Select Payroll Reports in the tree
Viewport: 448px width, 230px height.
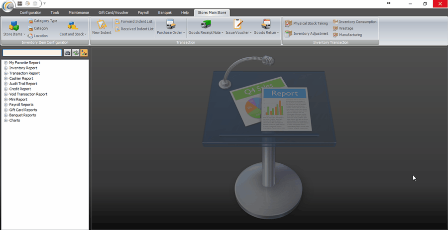tap(21, 105)
